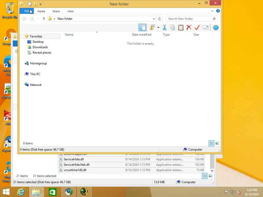The height and width of the screenshot is (197, 263).
Task: Click the blue Help question mark icon
Action: point(218,11)
